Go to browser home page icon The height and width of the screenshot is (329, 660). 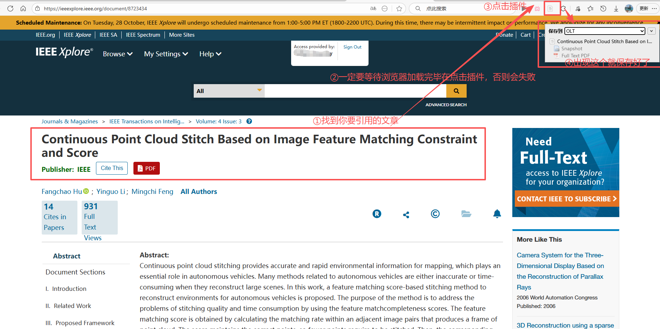tap(23, 9)
